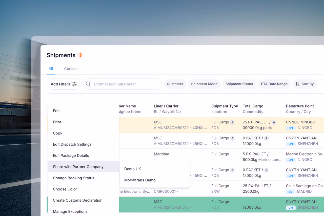This screenshot has width=324, height=216.
Task: Switch to the All tab
Action: tap(51, 69)
